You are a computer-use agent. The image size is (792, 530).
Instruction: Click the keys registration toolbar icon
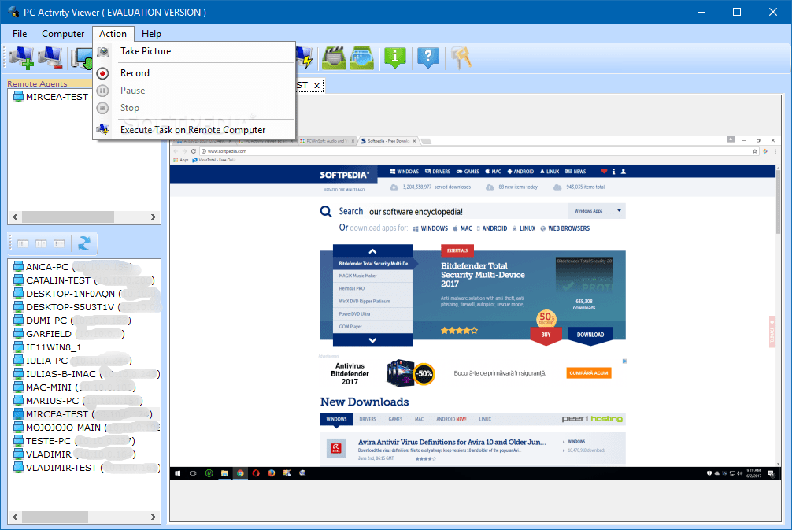tap(461, 57)
